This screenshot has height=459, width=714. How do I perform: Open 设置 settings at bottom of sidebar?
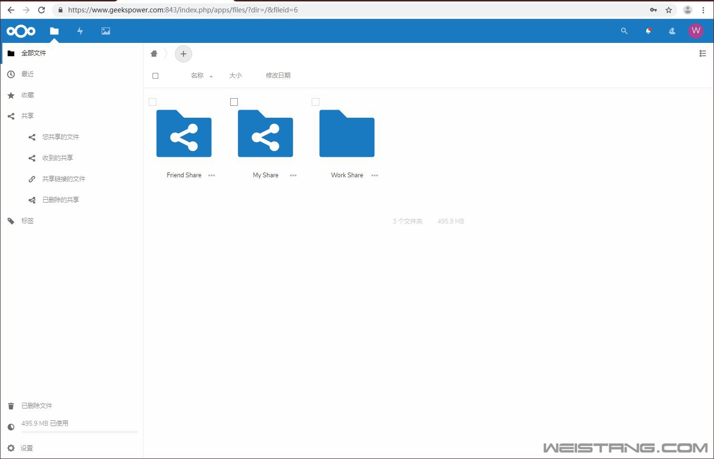pyautogui.click(x=27, y=448)
